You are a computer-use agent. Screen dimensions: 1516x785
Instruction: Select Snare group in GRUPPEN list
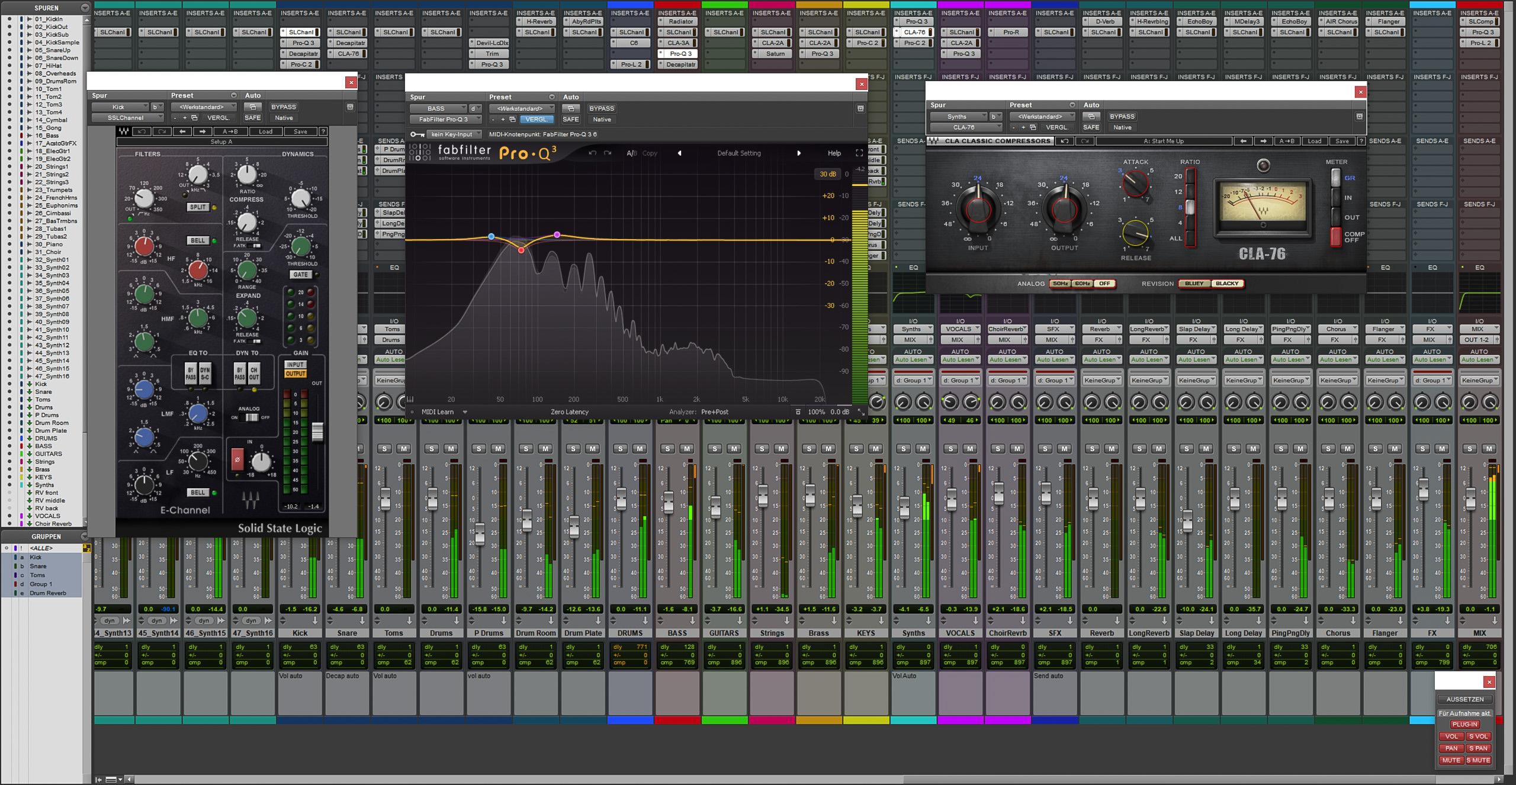[38, 566]
